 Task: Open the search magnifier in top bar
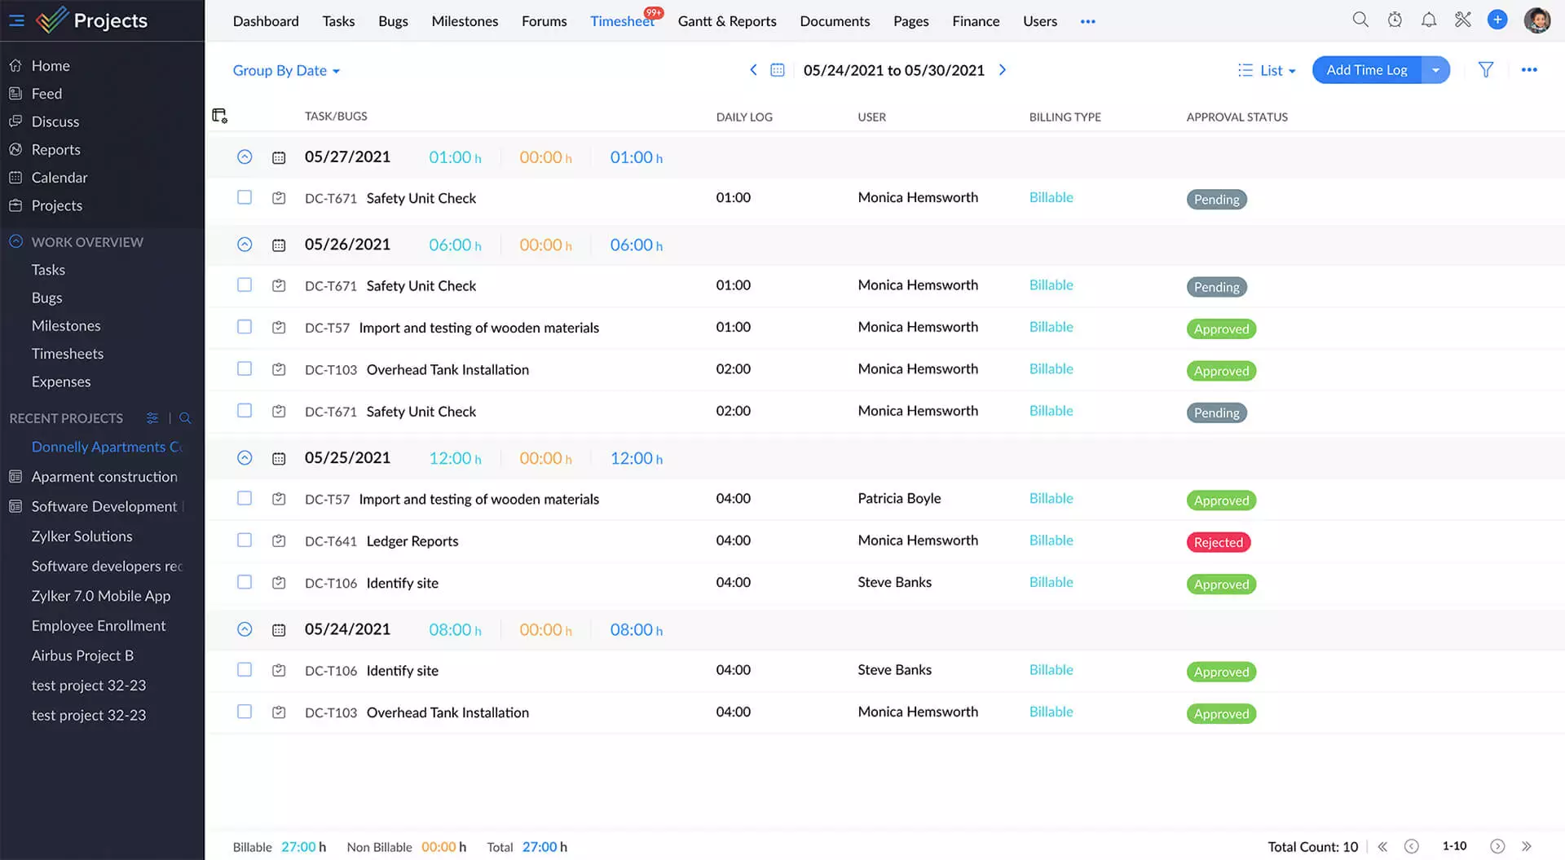(x=1360, y=20)
